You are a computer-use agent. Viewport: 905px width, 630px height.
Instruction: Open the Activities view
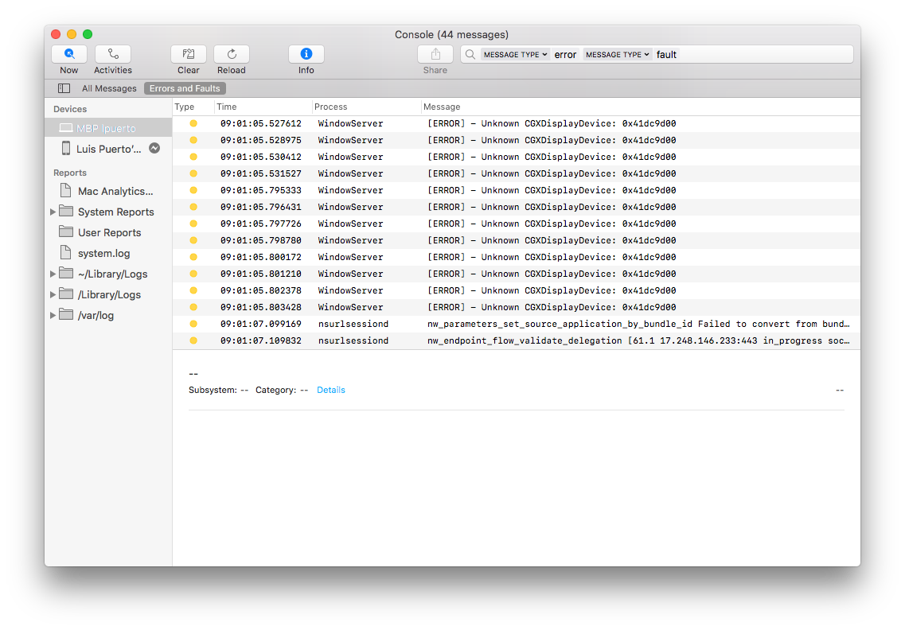click(x=113, y=54)
